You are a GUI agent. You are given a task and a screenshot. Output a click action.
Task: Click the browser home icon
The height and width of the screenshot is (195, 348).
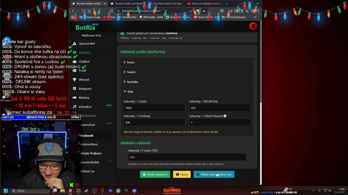(89, 11)
